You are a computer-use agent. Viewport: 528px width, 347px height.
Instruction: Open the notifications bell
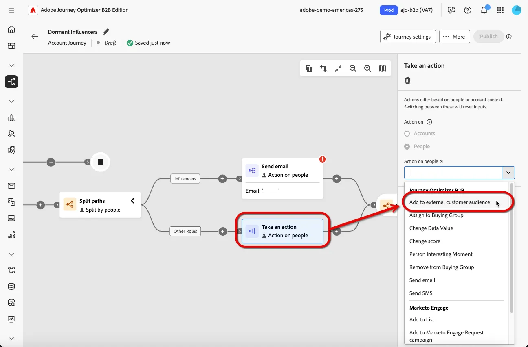[x=484, y=10]
